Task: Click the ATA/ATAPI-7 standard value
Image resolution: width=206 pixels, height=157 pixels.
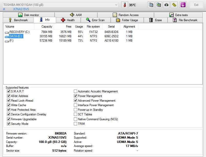Action: pos(128,134)
